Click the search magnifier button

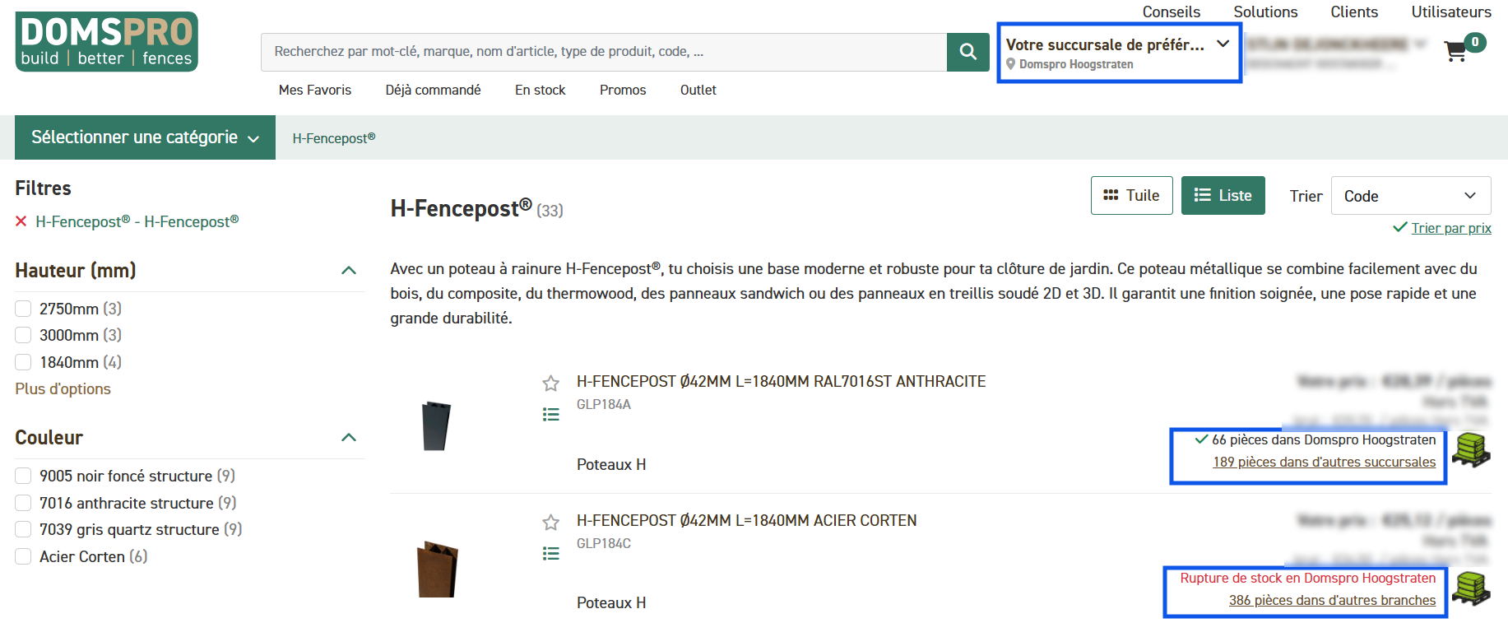[968, 52]
